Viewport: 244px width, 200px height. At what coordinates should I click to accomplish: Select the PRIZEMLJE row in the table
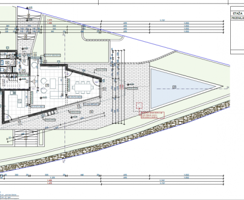tap(237, 18)
